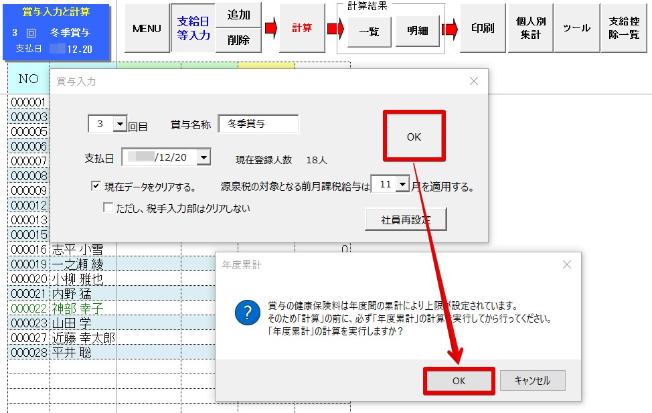Show the 一覧 calculation results
The height and width of the screenshot is (413, 652).
click(x=370, y=31)
